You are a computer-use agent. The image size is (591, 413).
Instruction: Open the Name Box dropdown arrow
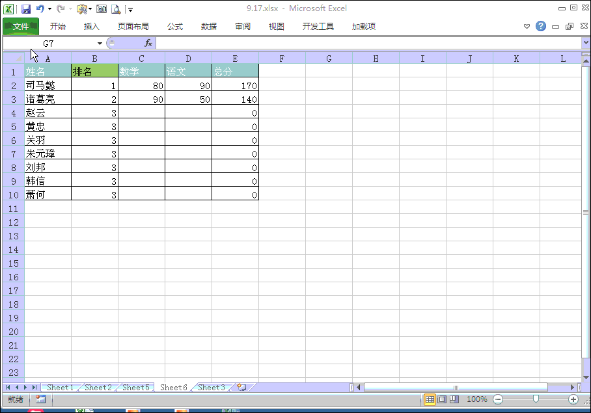pyautogui.click(x=100, y=44)
